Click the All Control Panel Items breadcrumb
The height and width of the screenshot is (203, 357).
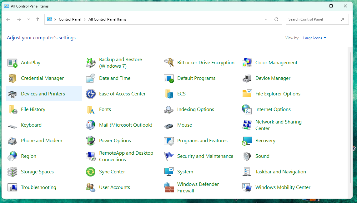[x=107, y=19]
